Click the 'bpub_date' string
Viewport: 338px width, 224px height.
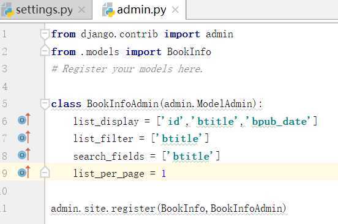pyautogui.click(x=279, y=121)
